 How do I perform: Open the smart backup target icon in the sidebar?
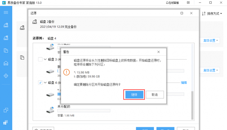tap(6, 76)
